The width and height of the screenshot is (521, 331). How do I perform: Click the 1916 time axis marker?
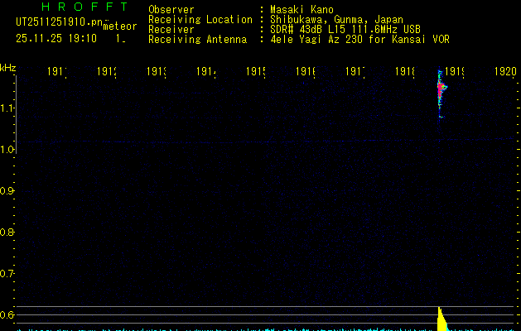coord(306,72)
